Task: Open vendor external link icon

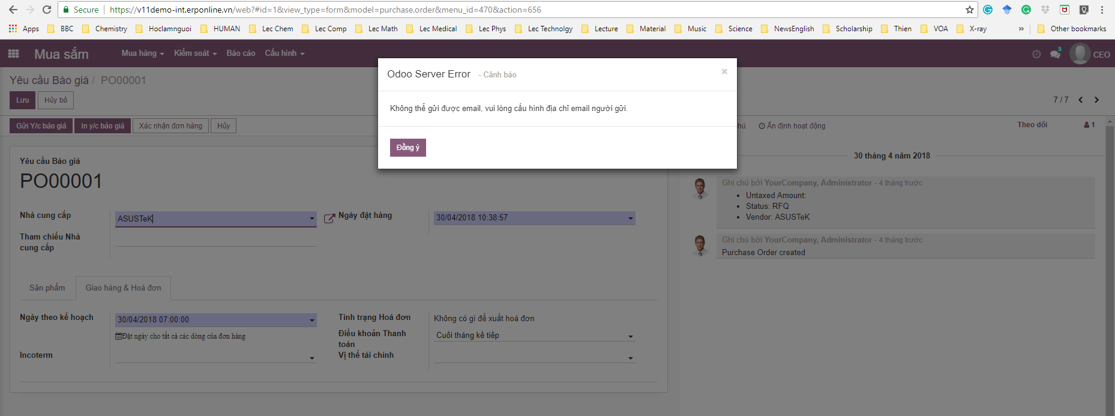Action: pos(329,219)
